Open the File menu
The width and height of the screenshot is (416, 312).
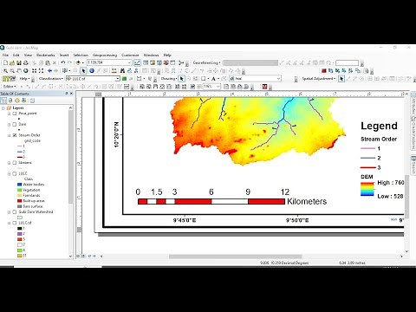pos(5,55)
